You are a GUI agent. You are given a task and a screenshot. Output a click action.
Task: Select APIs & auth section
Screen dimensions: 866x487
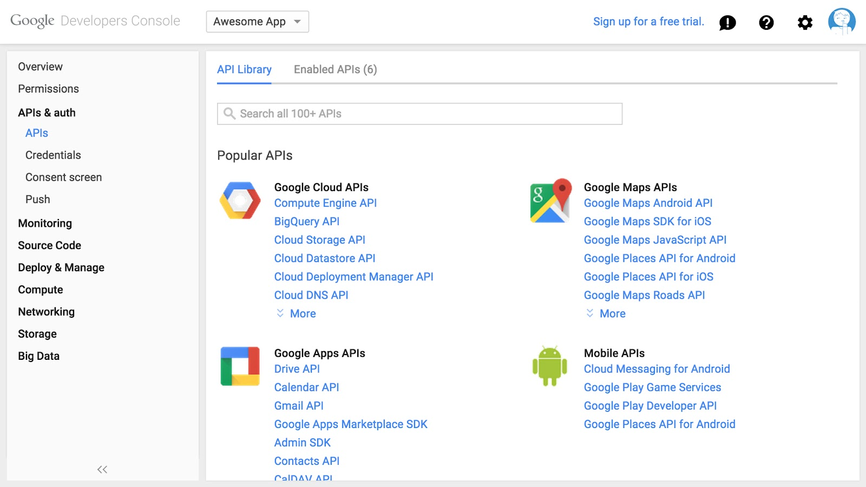point(47,113)
